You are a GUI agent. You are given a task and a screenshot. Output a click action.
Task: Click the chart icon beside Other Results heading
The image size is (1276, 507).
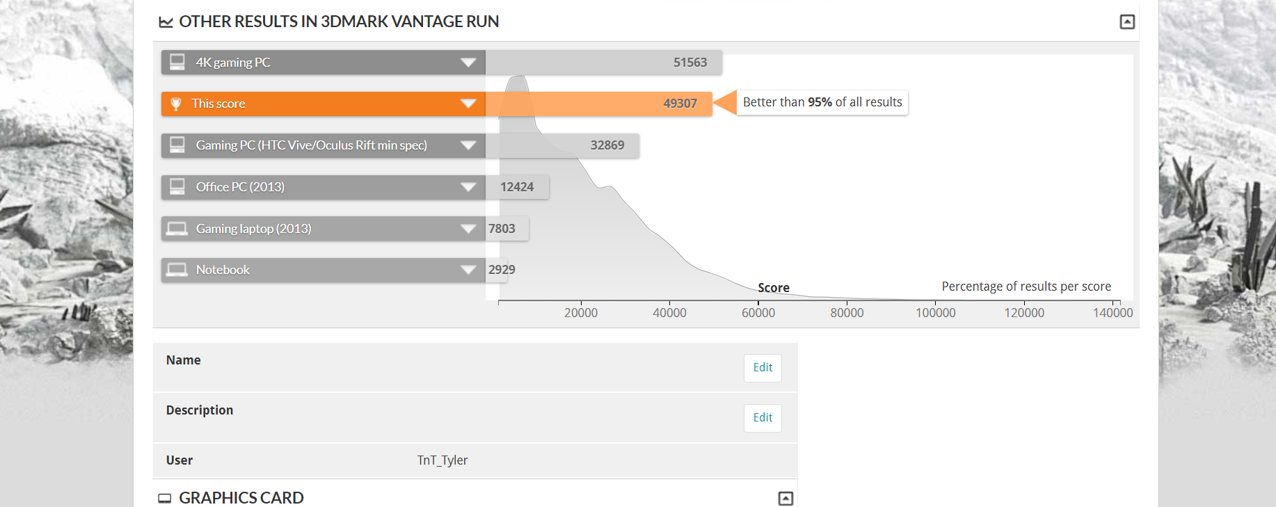[166, 22]
